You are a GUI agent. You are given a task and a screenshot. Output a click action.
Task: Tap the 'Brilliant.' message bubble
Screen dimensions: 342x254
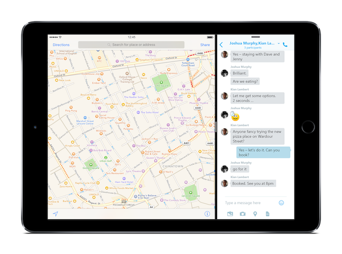(x=239, y=73)
